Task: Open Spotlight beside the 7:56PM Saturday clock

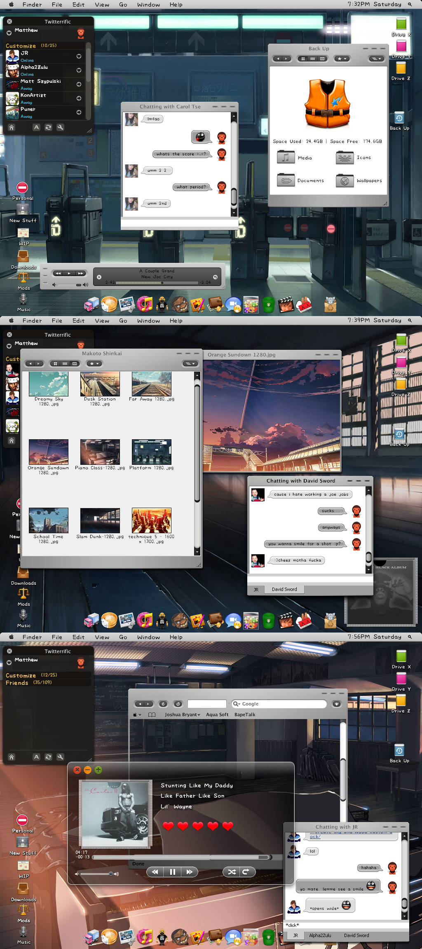Action: pyautogui.click(x=410, y=637)
